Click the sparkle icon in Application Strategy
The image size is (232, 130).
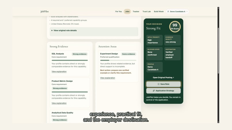[154, 91]
